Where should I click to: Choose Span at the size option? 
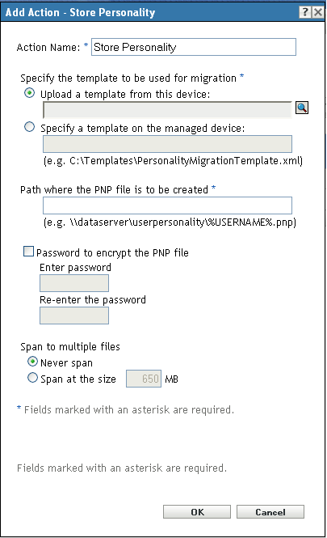[x=32, y=378]
